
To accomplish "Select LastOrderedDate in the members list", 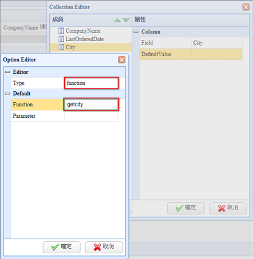I will pos(85,39).
